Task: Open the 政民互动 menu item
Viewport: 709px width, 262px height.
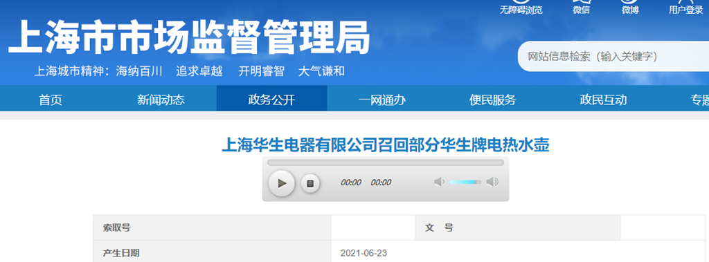Action: (604, 100)
